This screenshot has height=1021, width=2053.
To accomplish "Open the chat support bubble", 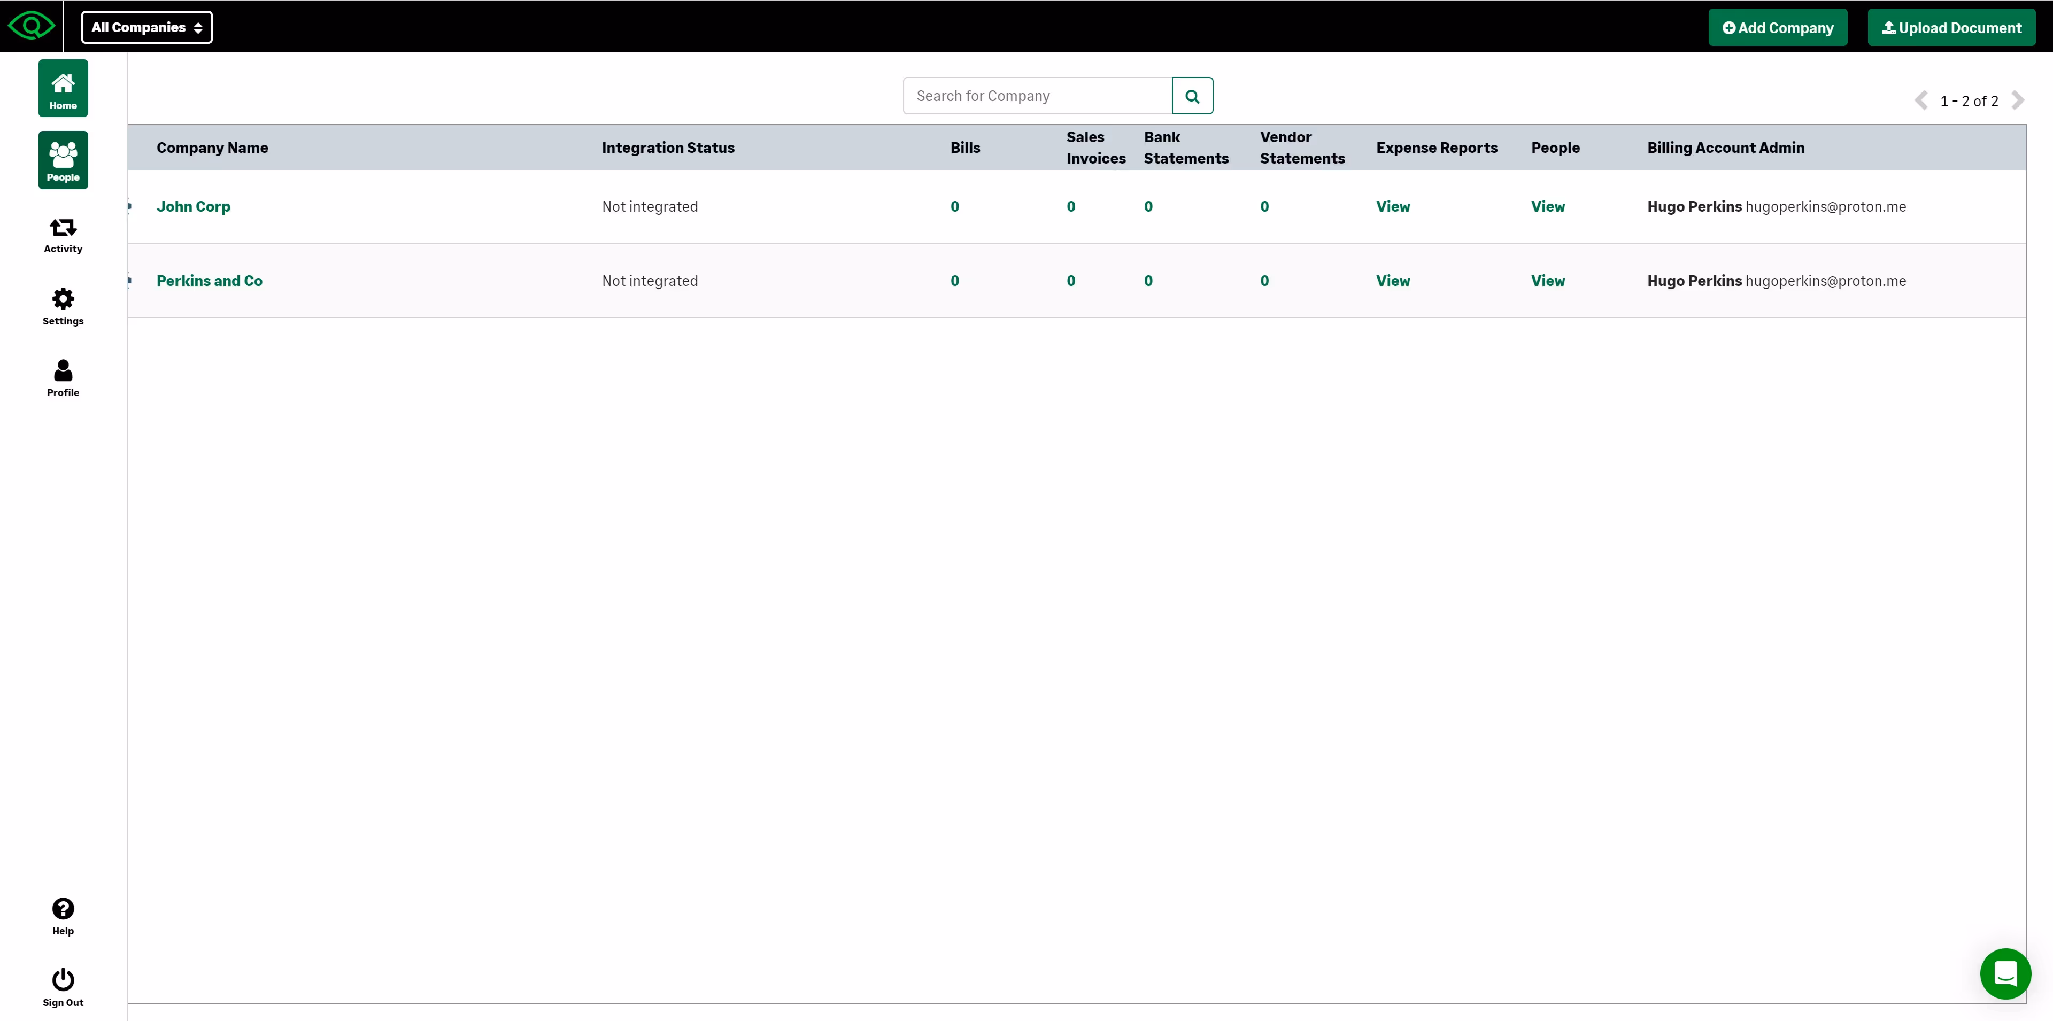I will tap(2004, 973).
